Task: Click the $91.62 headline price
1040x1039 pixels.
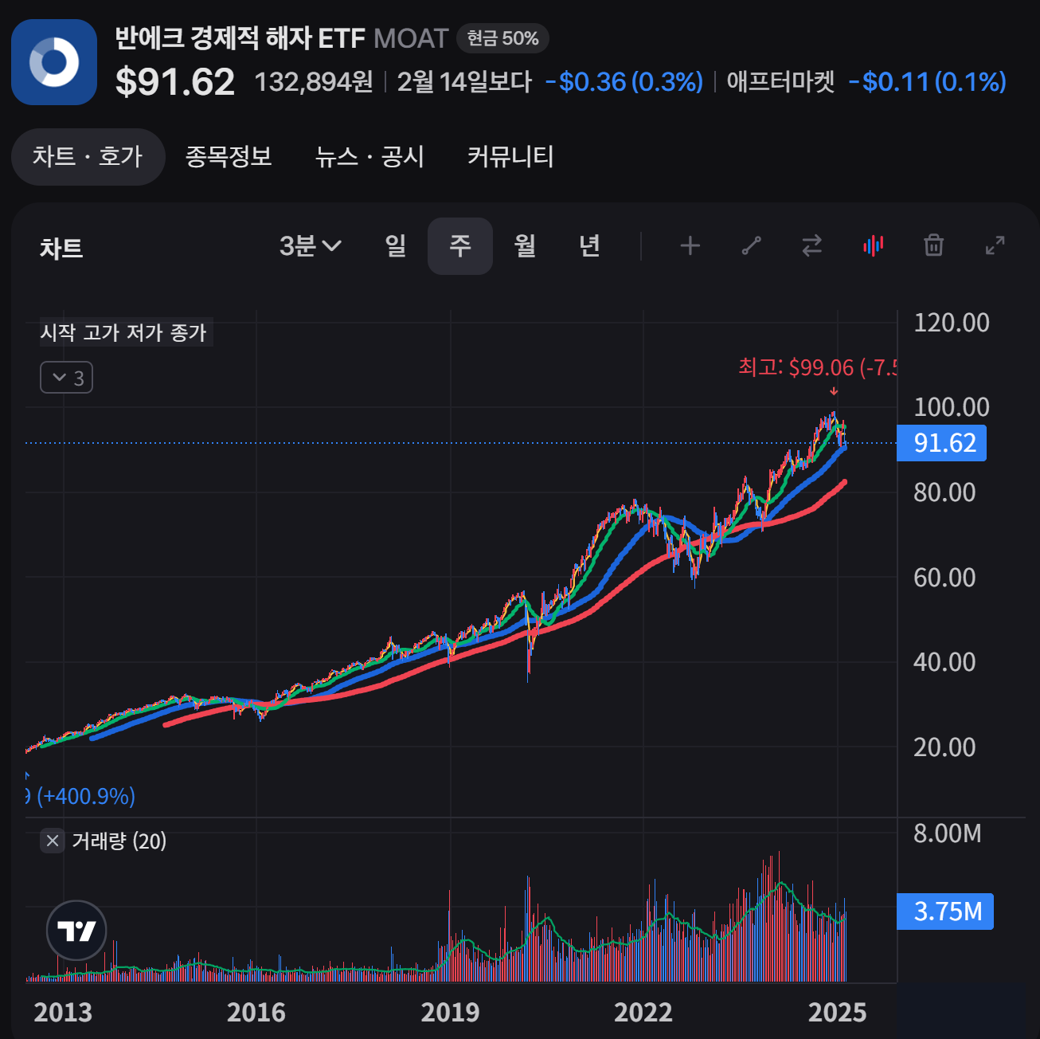Action: (x=175, y=82)
